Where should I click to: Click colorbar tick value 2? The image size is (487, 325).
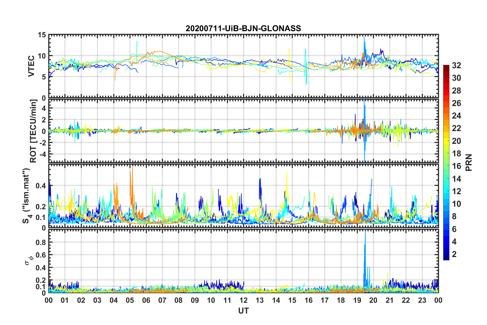tap(454, 254)
